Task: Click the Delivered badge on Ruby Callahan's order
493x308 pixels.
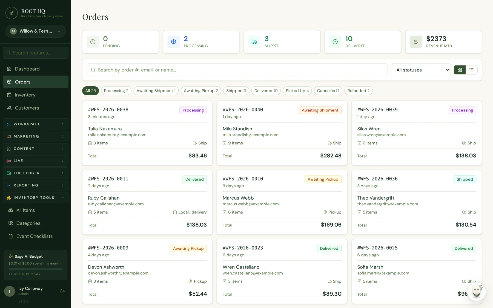Action: coord(194,180)
